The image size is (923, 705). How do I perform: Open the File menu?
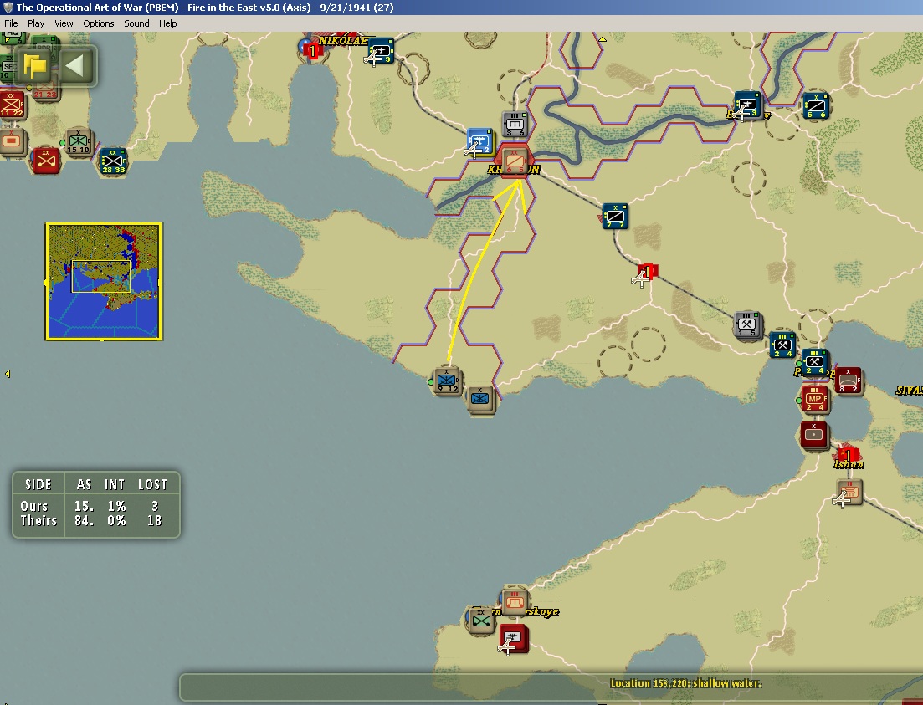click(11, 23)
